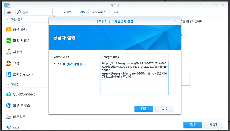Switch to the 푸시 서비스 tab
Viewport: 230px width, 131px height.
99,12
